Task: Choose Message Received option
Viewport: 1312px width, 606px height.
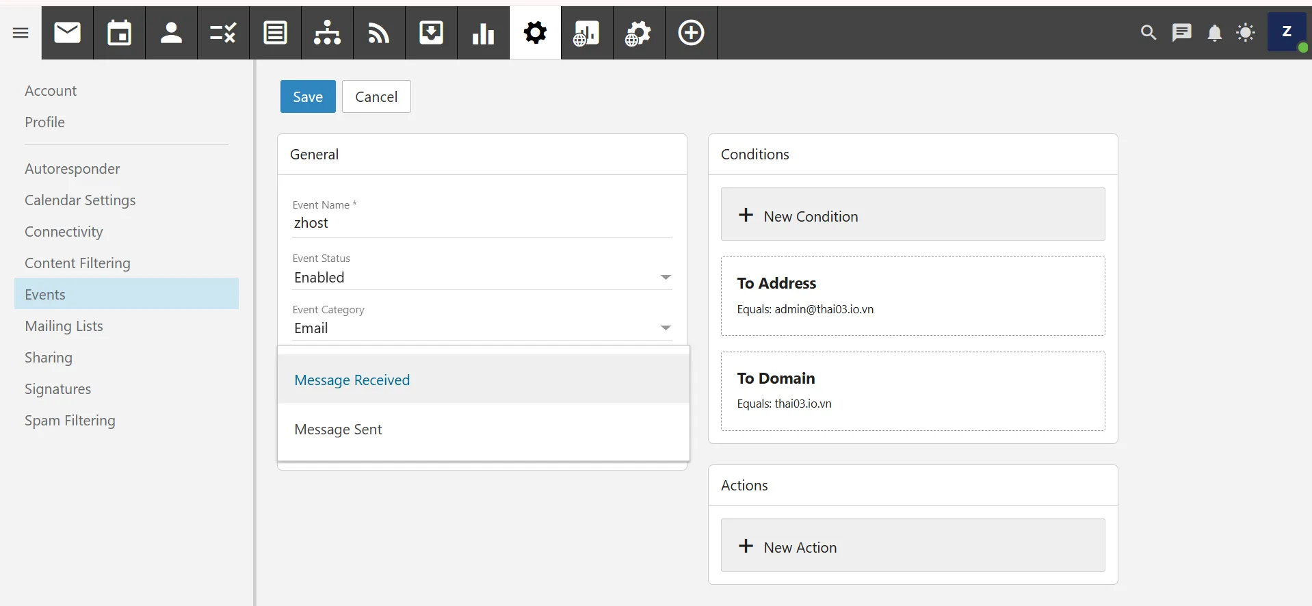Action: [352, 380]
